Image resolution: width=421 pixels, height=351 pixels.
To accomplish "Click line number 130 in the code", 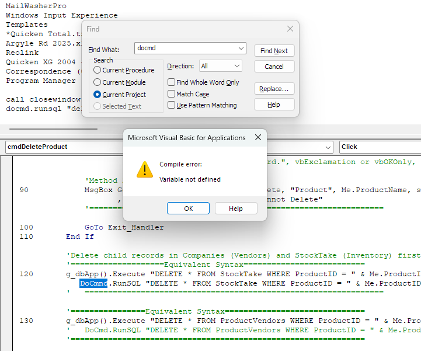I will pos(26,321).
